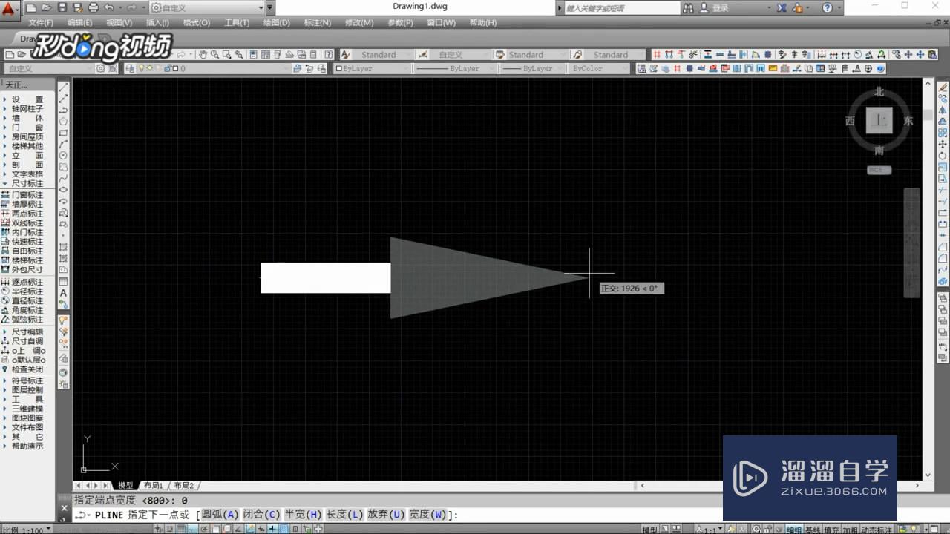Toggle 动态标注 dynamic dimension in status bar
Screen dimensions: 950x534
877,530
